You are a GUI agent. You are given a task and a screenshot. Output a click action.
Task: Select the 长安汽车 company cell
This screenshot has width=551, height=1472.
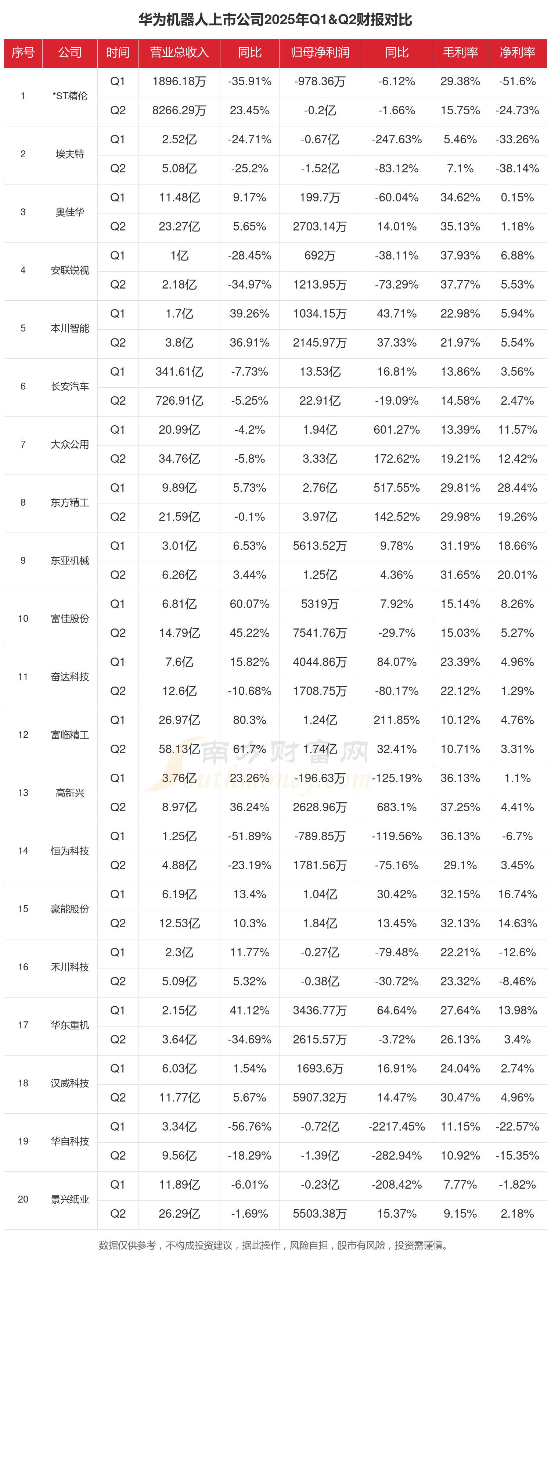[70, 387]
